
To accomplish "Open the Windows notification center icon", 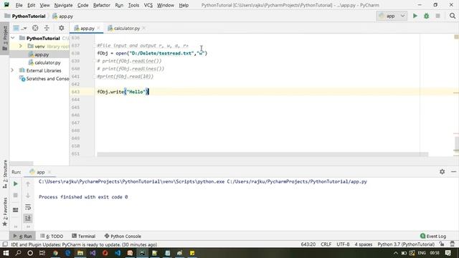I will click(448, 253).
